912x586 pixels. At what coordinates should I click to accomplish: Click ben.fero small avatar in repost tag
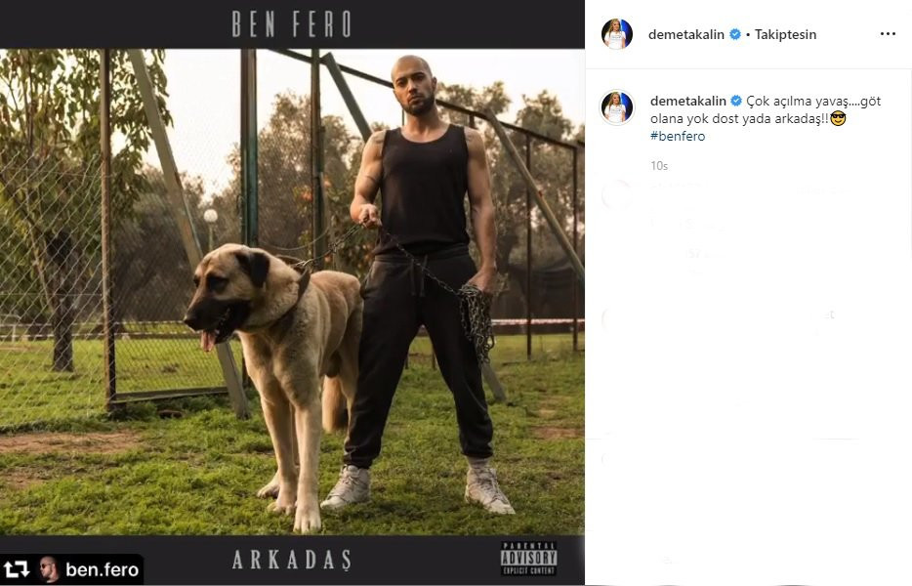49,569
